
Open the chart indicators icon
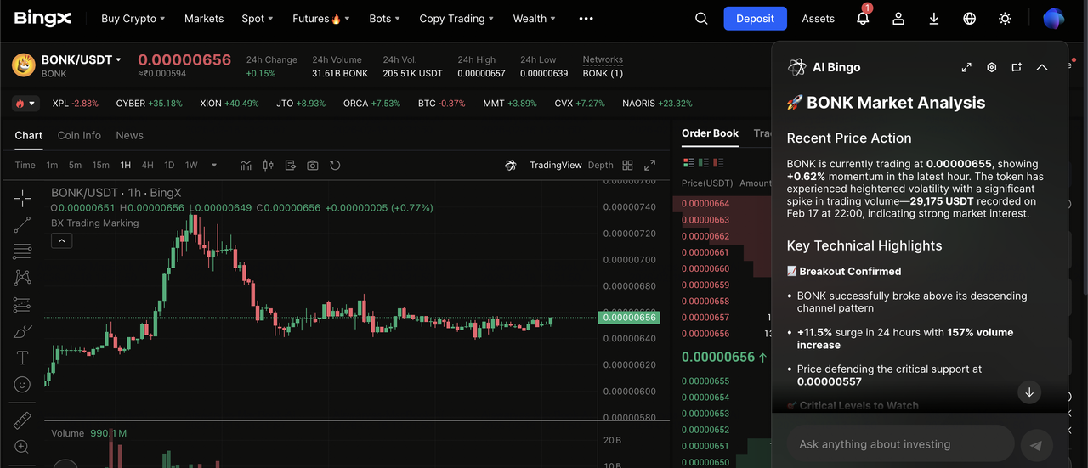[x=246, y=165]
